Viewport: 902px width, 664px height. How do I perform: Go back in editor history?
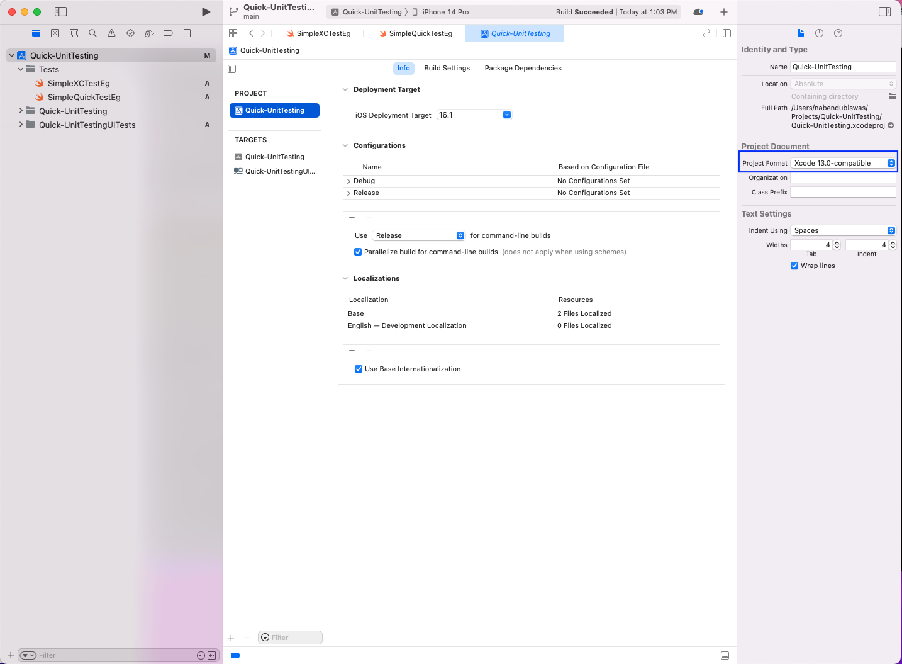coord(251,33)
